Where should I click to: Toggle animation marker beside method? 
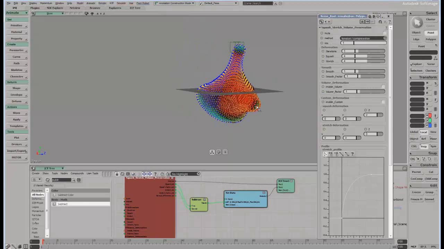pos(322,38)
